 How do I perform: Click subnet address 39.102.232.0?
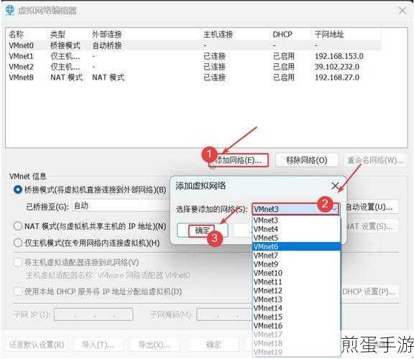point(337,67)
